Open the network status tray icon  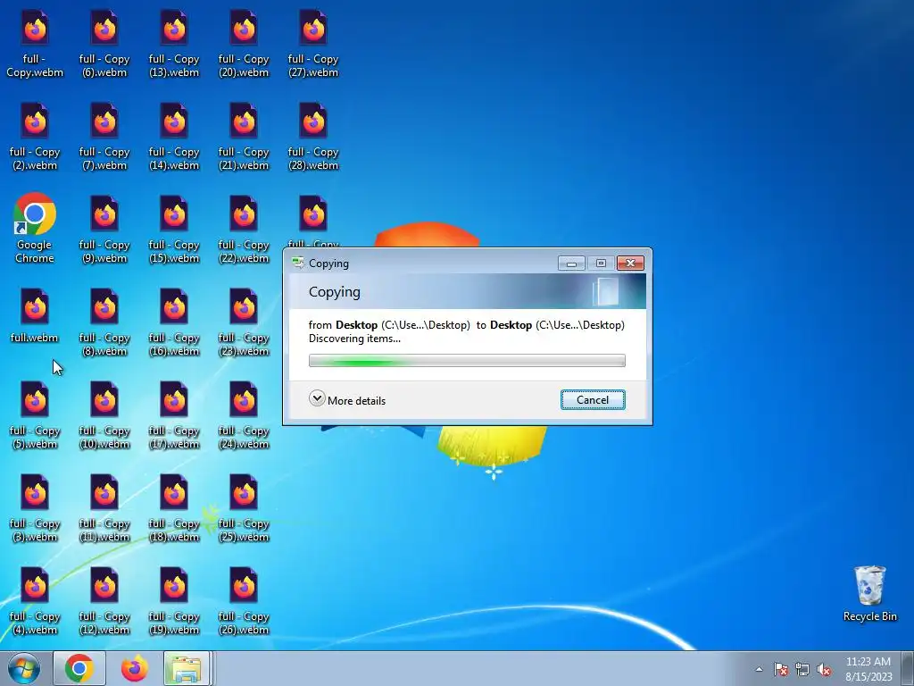pyautogui.click(x=802, y=669)
